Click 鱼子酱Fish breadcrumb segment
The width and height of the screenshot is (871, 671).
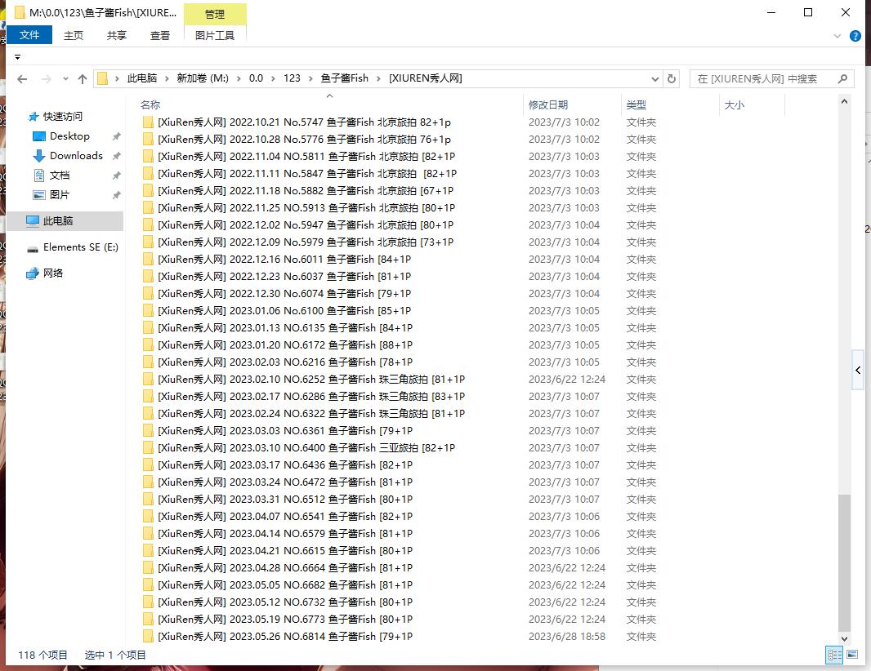pos(345,78)
